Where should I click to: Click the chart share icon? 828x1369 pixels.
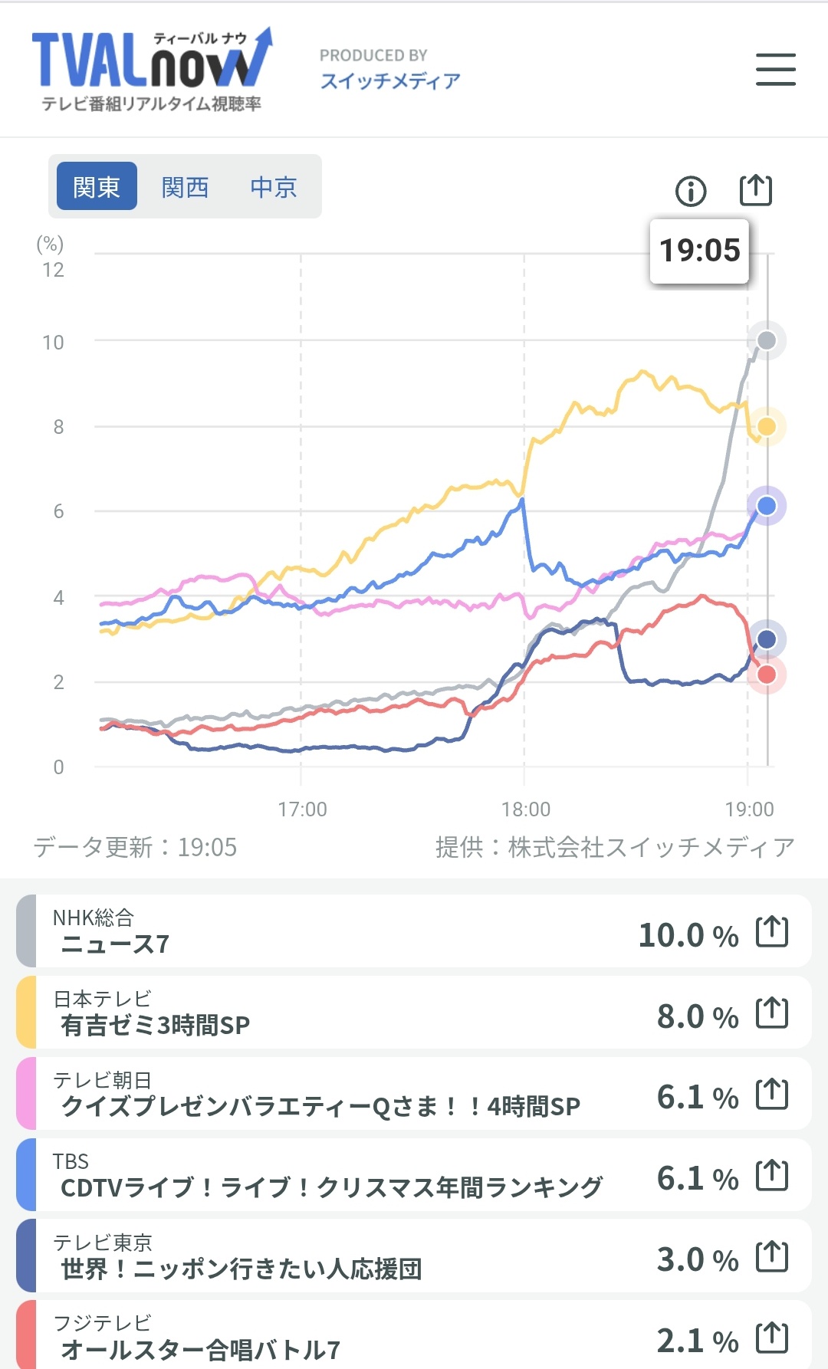coord(755,190)
